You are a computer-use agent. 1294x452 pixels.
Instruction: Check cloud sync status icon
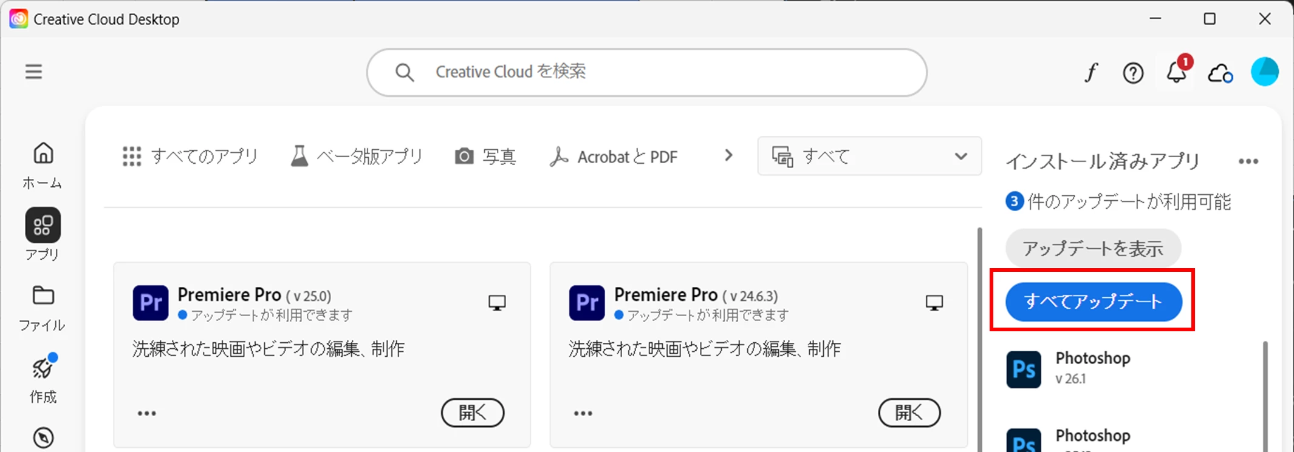[x=1220, y=73]
